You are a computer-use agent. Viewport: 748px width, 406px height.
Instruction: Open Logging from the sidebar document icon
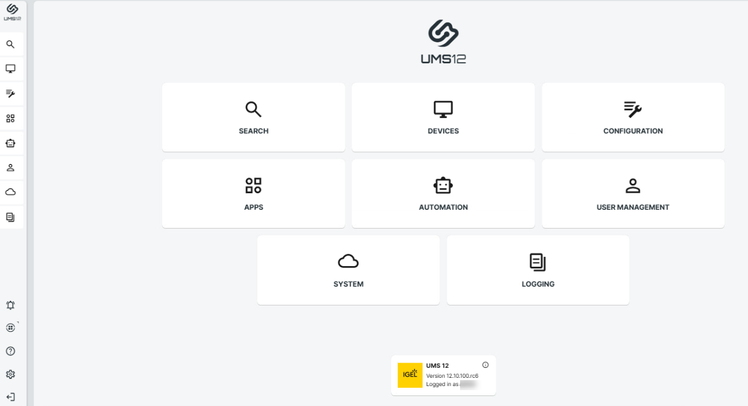11,217
